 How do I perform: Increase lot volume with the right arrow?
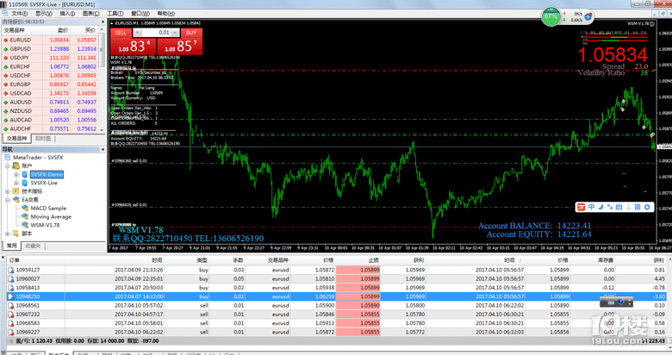175,33
